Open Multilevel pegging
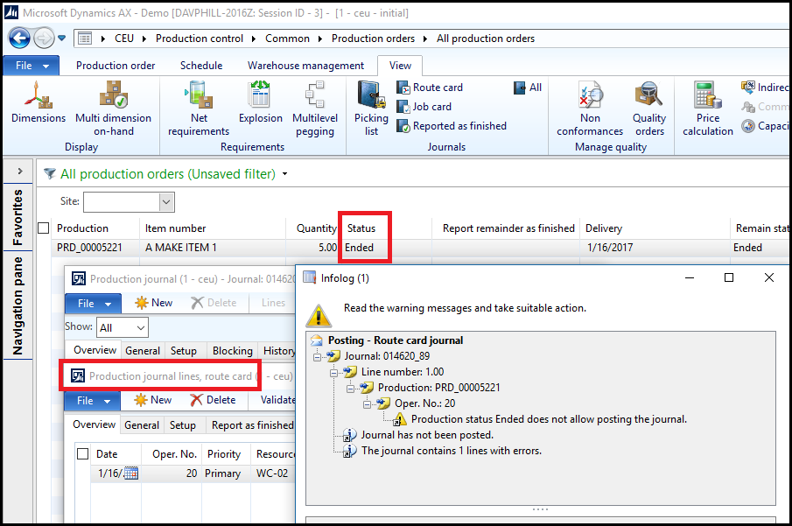The image size is (792, 526). (x=315, y=109)
